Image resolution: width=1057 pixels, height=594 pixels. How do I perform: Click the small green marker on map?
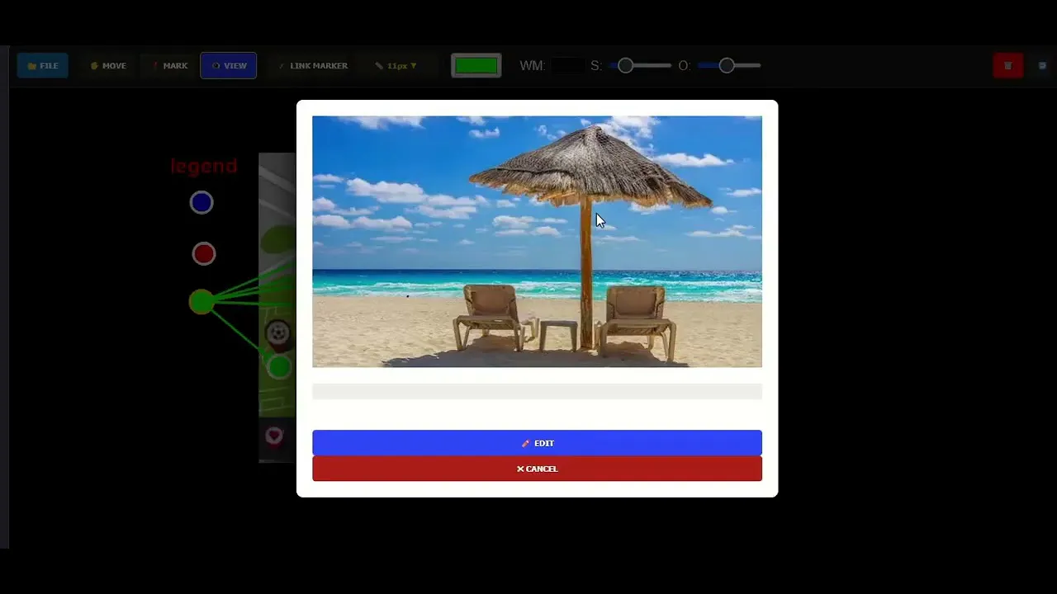[280, 366]
